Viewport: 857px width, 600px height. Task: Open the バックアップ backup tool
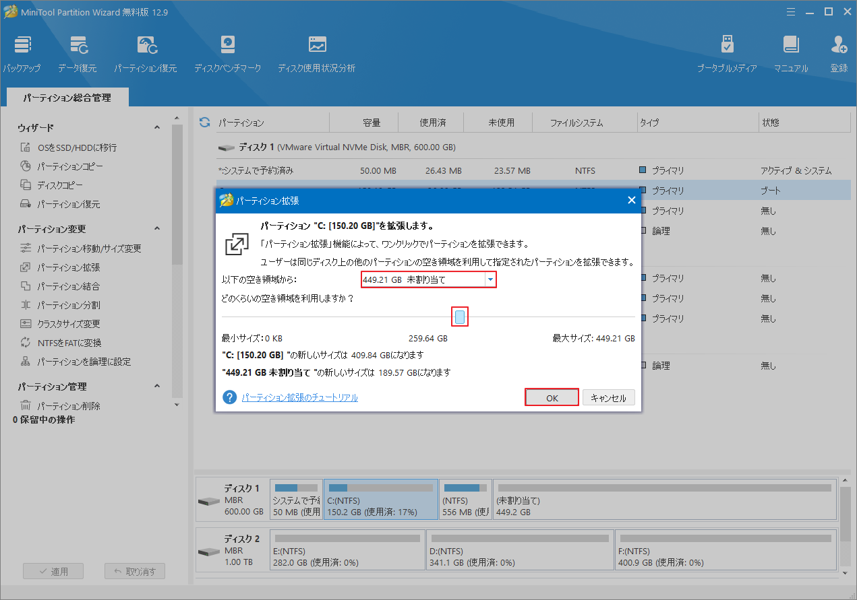[x=22, y=55]
